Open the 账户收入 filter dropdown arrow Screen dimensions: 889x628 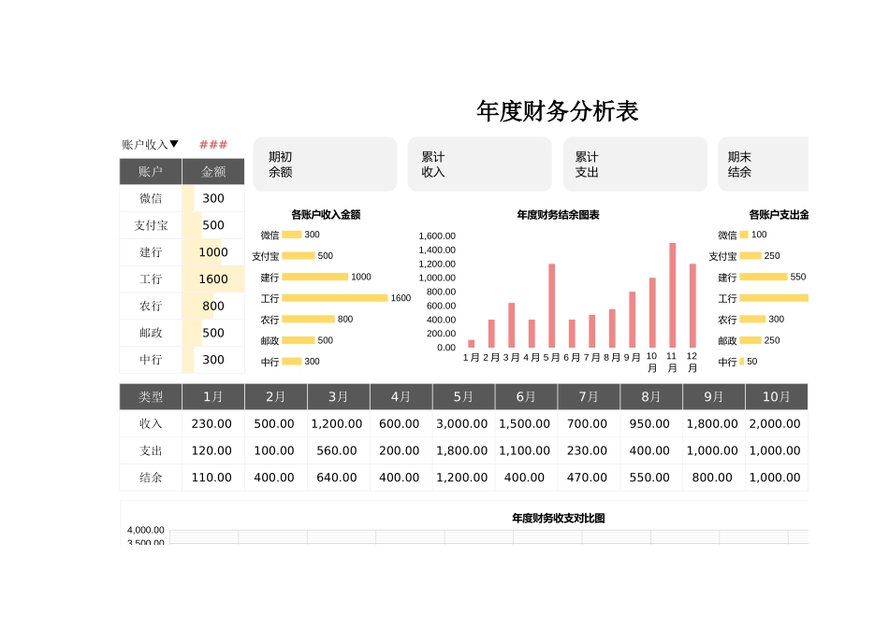tap(174, 143)
